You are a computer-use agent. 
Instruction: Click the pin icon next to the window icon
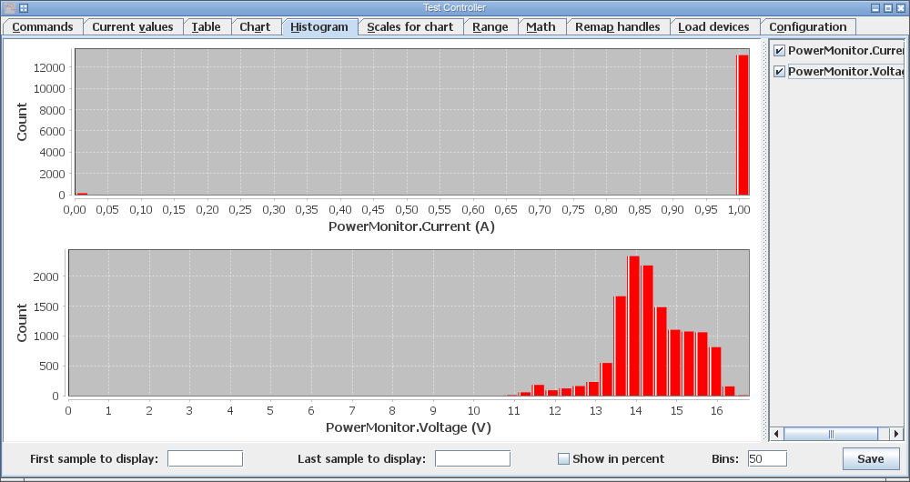pyautogui.click(x=24, y=8)
